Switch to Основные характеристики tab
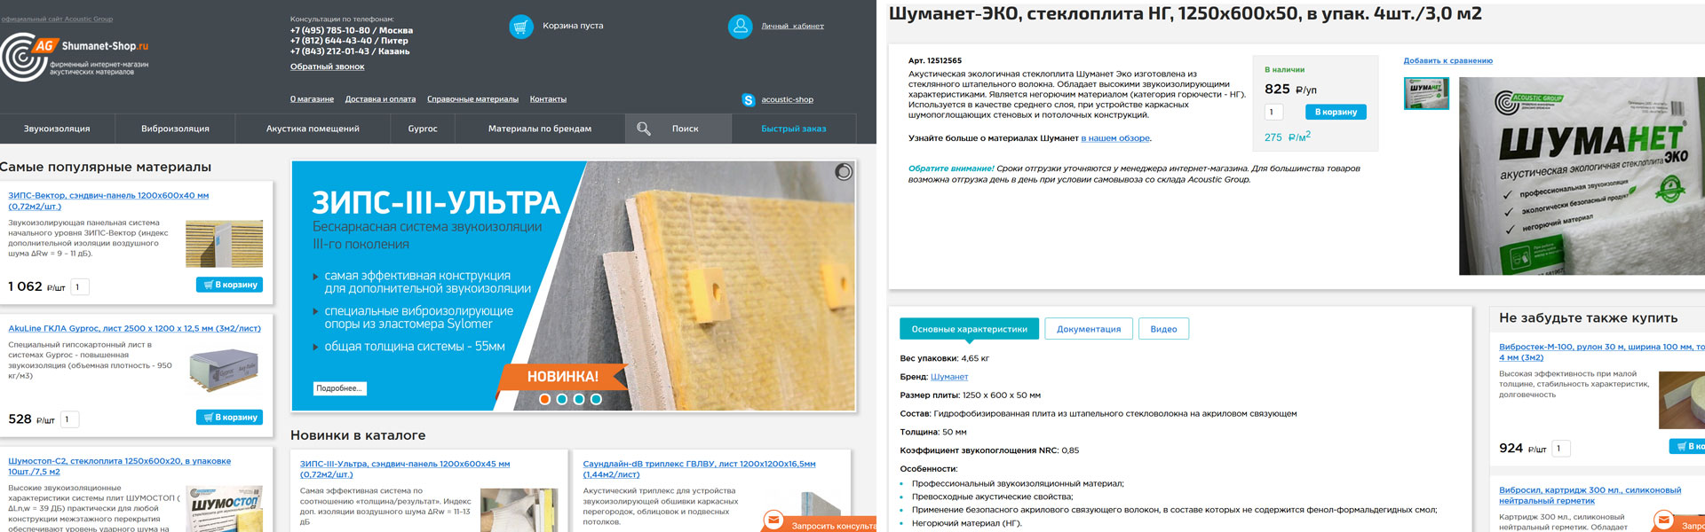Screen dimensions: 1705x532 [x=969, y=329]
